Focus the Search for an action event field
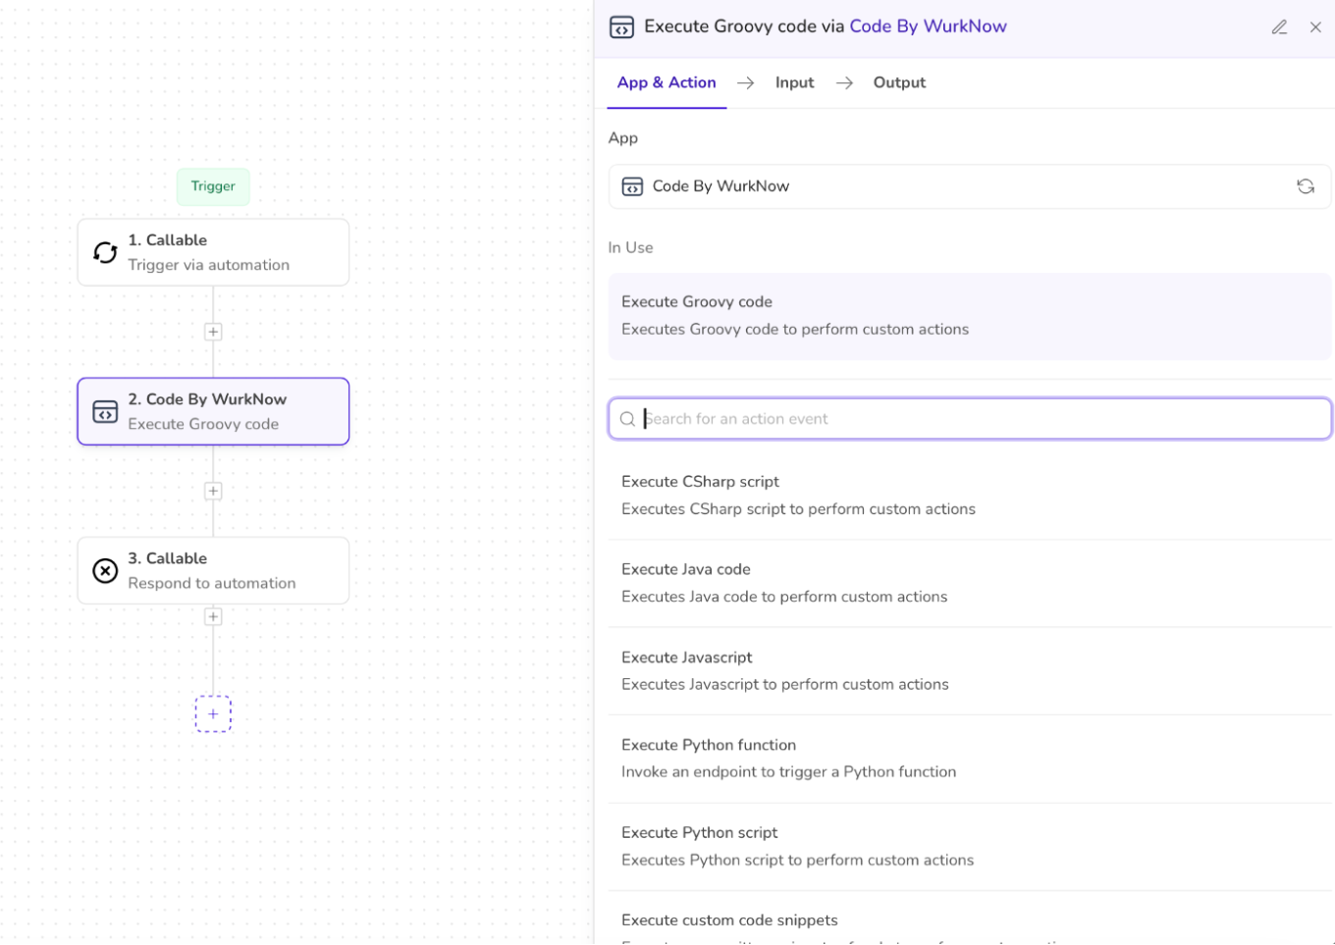The image size is (1335, 945). pos(970,419)
